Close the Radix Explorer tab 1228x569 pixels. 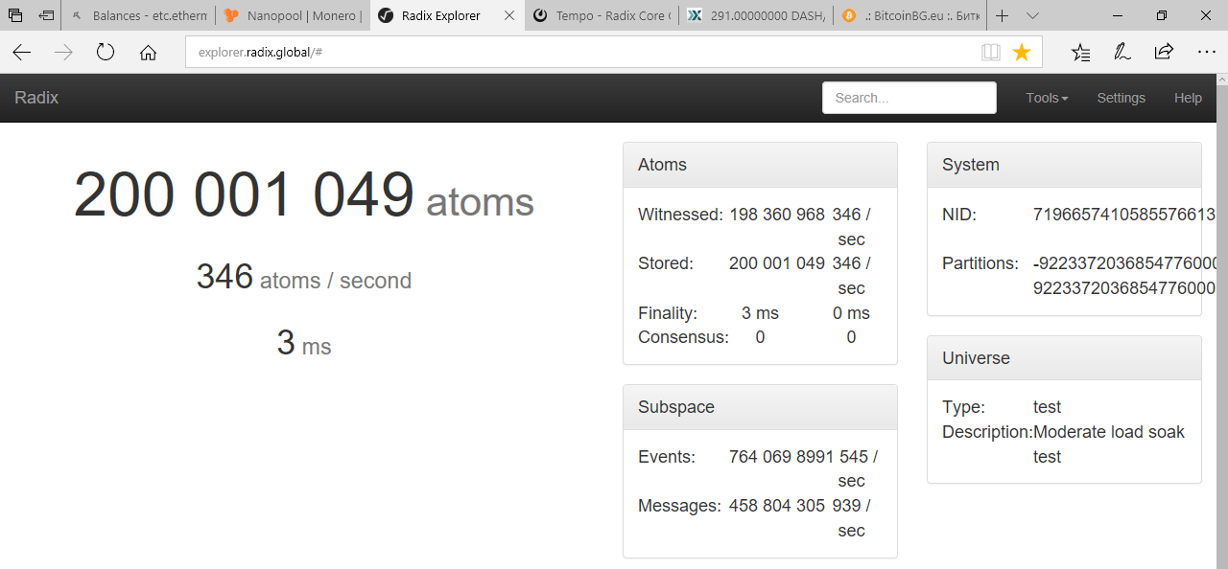(x=508, y=15)
